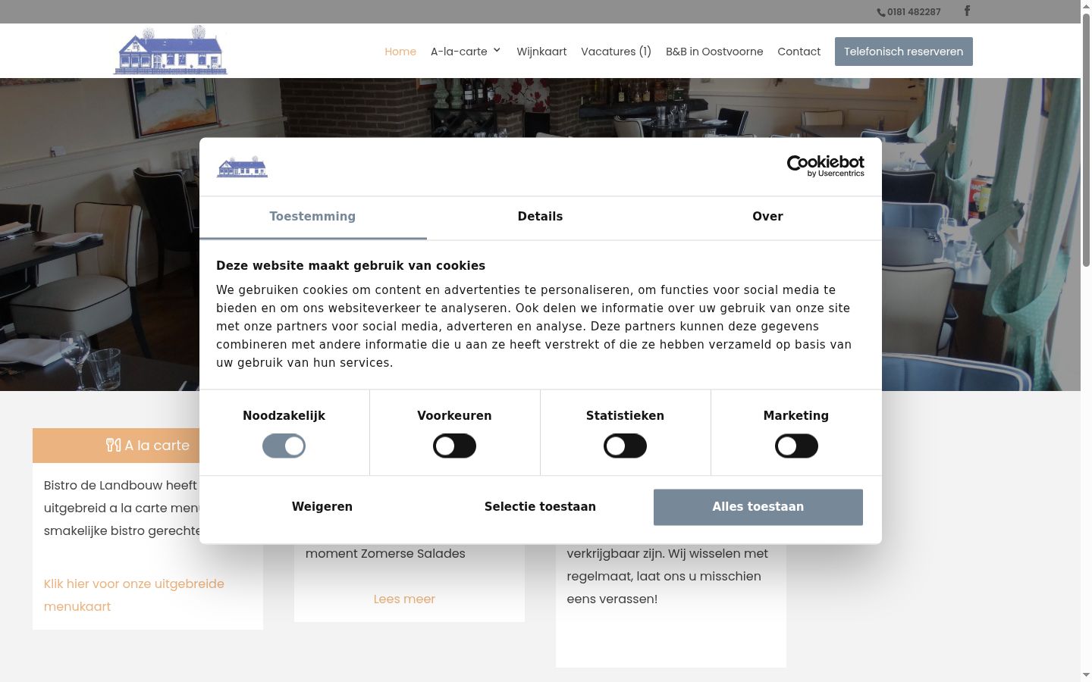This screenshot has height=682, width=1092.
Task: Click the Facebook icon in the top bar
Action: tap(967, 11)
